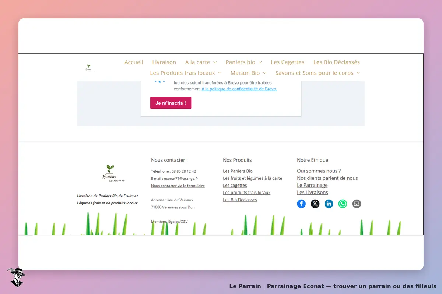442x294 pixels.
Task: Click the Nous contacter : heading
Action: pos(169,160)
